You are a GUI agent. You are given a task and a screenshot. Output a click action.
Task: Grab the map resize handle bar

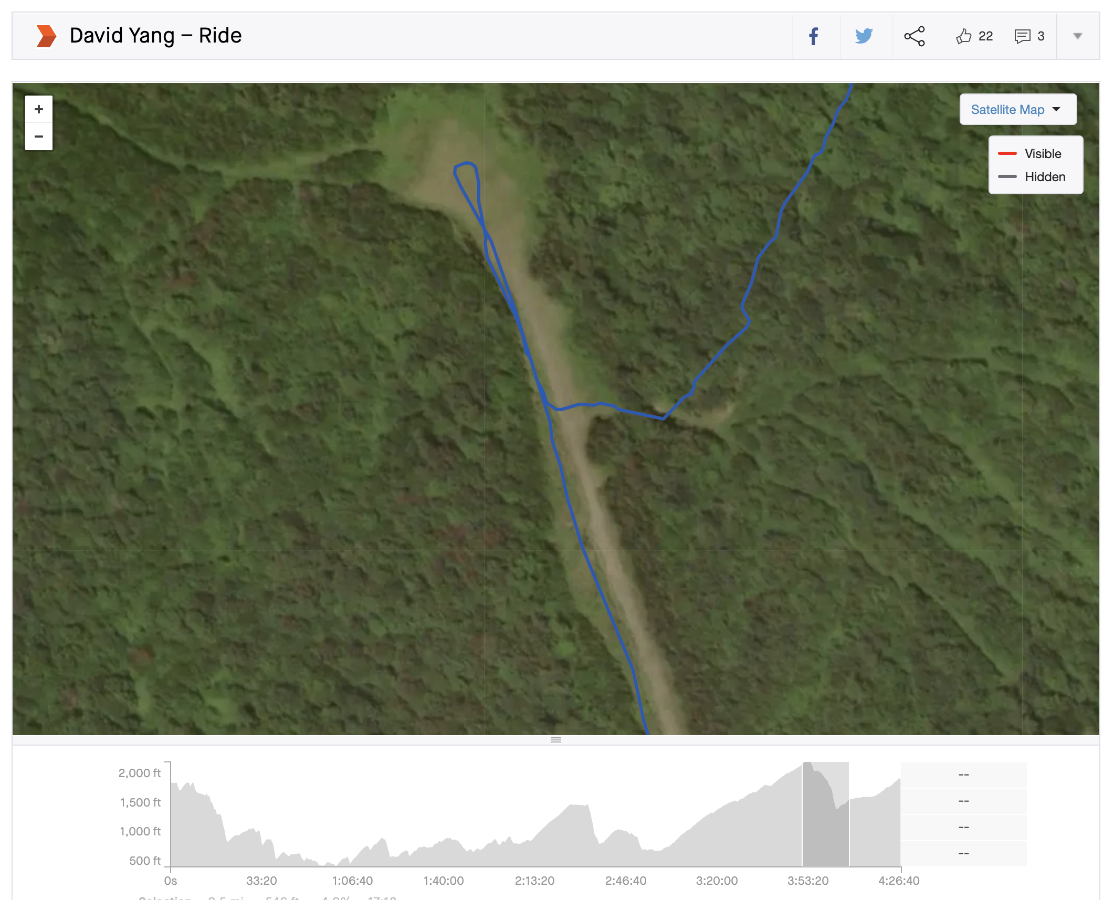(x=556, y=740)
